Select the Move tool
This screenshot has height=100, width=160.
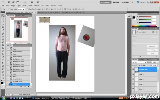pyautogui.click(x=3, y=16)
